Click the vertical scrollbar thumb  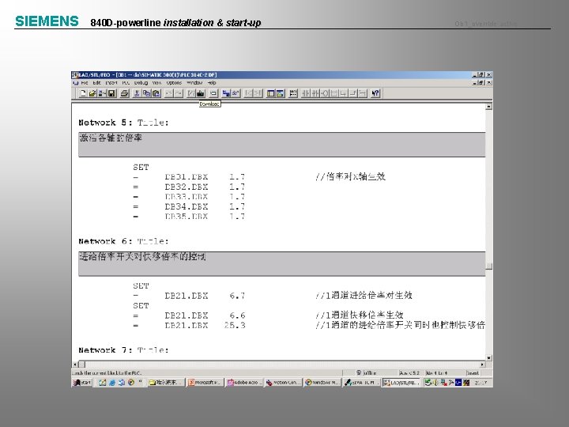pyautogui.click(x=489, y=266)
